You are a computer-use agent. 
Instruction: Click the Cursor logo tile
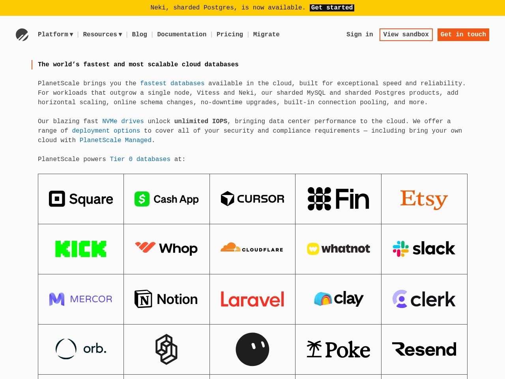(252, 199)
